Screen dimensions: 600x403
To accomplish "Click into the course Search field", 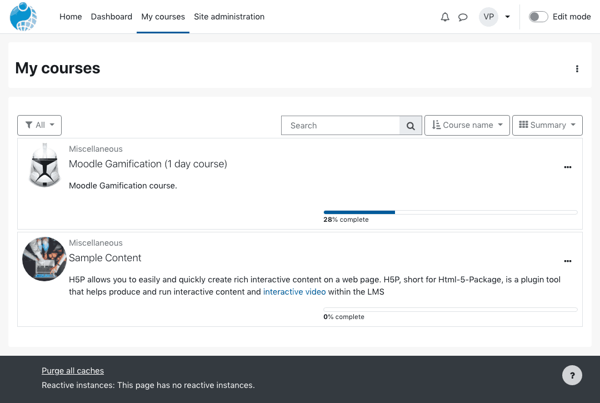I will coord(341,126).
